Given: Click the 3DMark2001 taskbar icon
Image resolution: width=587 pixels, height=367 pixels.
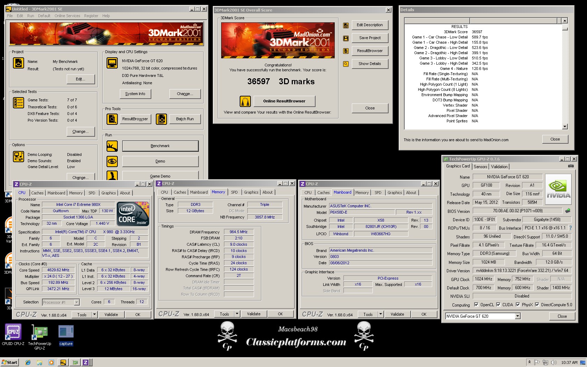Looking at the screenshot, I should 63,362.
